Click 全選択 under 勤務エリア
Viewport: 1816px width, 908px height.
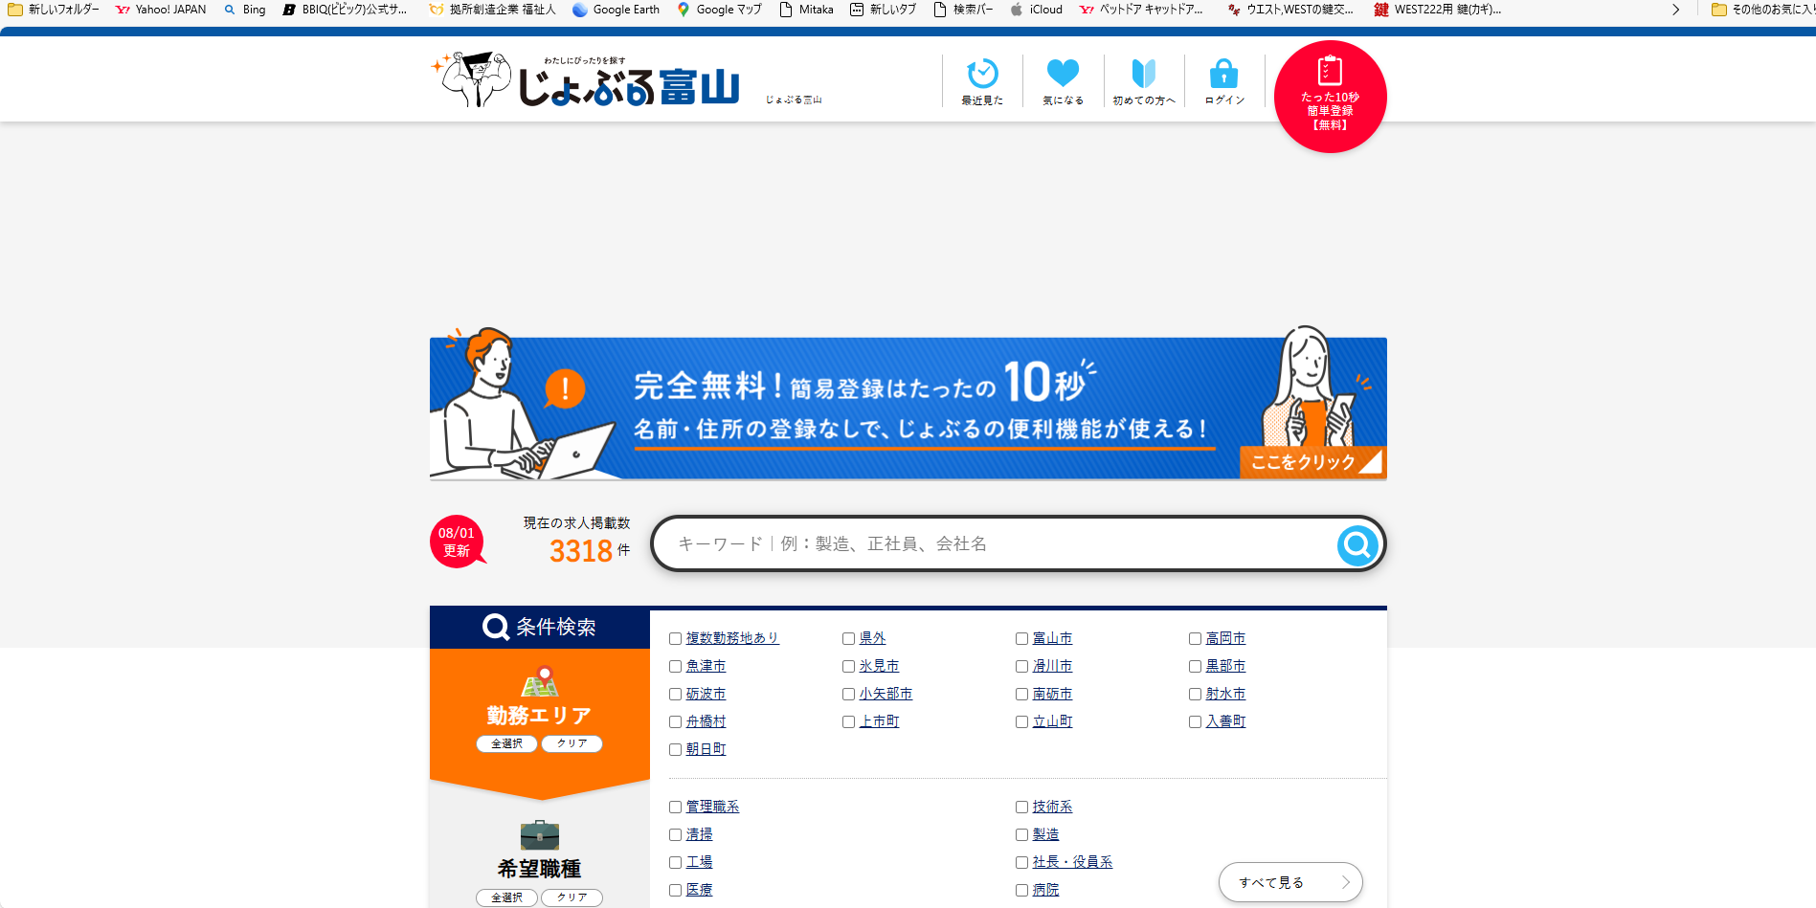506,743
